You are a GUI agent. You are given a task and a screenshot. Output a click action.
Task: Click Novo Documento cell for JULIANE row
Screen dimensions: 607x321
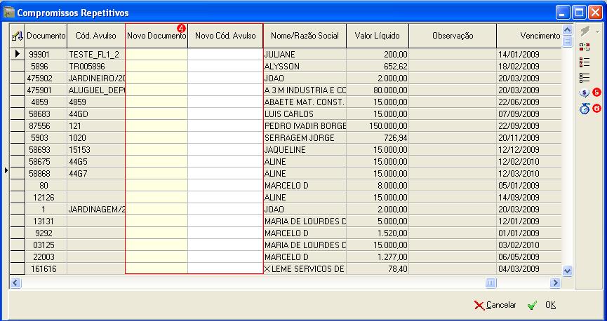pyautogui.click(x=156, y=54)
